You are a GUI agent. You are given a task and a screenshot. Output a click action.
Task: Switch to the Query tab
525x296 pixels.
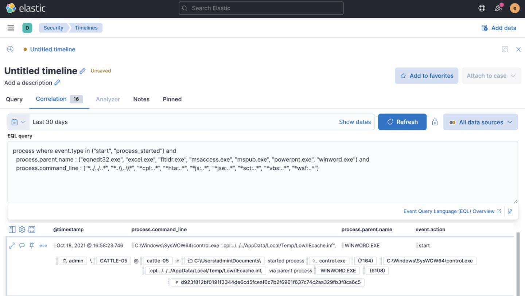[x=14, y=99]
